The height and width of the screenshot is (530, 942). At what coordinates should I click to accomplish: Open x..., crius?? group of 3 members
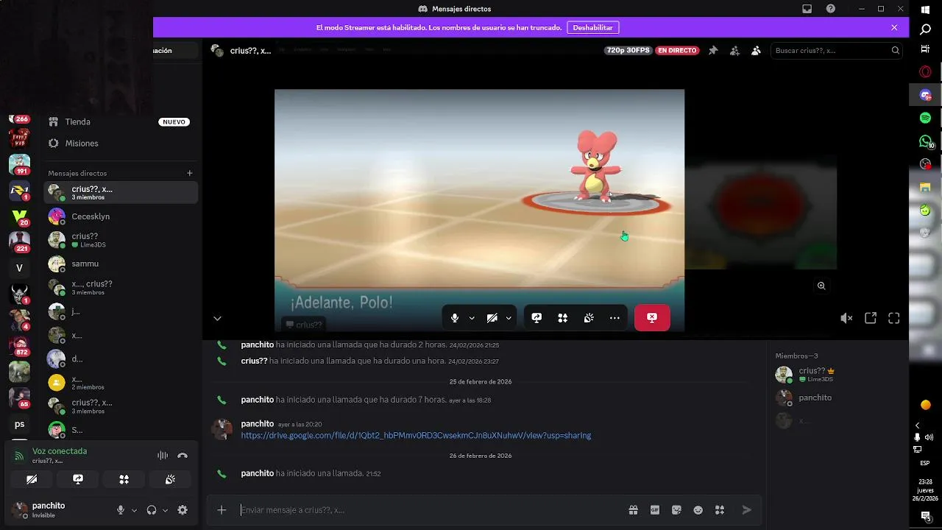tap(120, 287)
